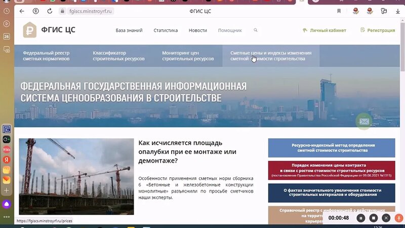Open the screenshot icon in sidebar

(7, 49)
